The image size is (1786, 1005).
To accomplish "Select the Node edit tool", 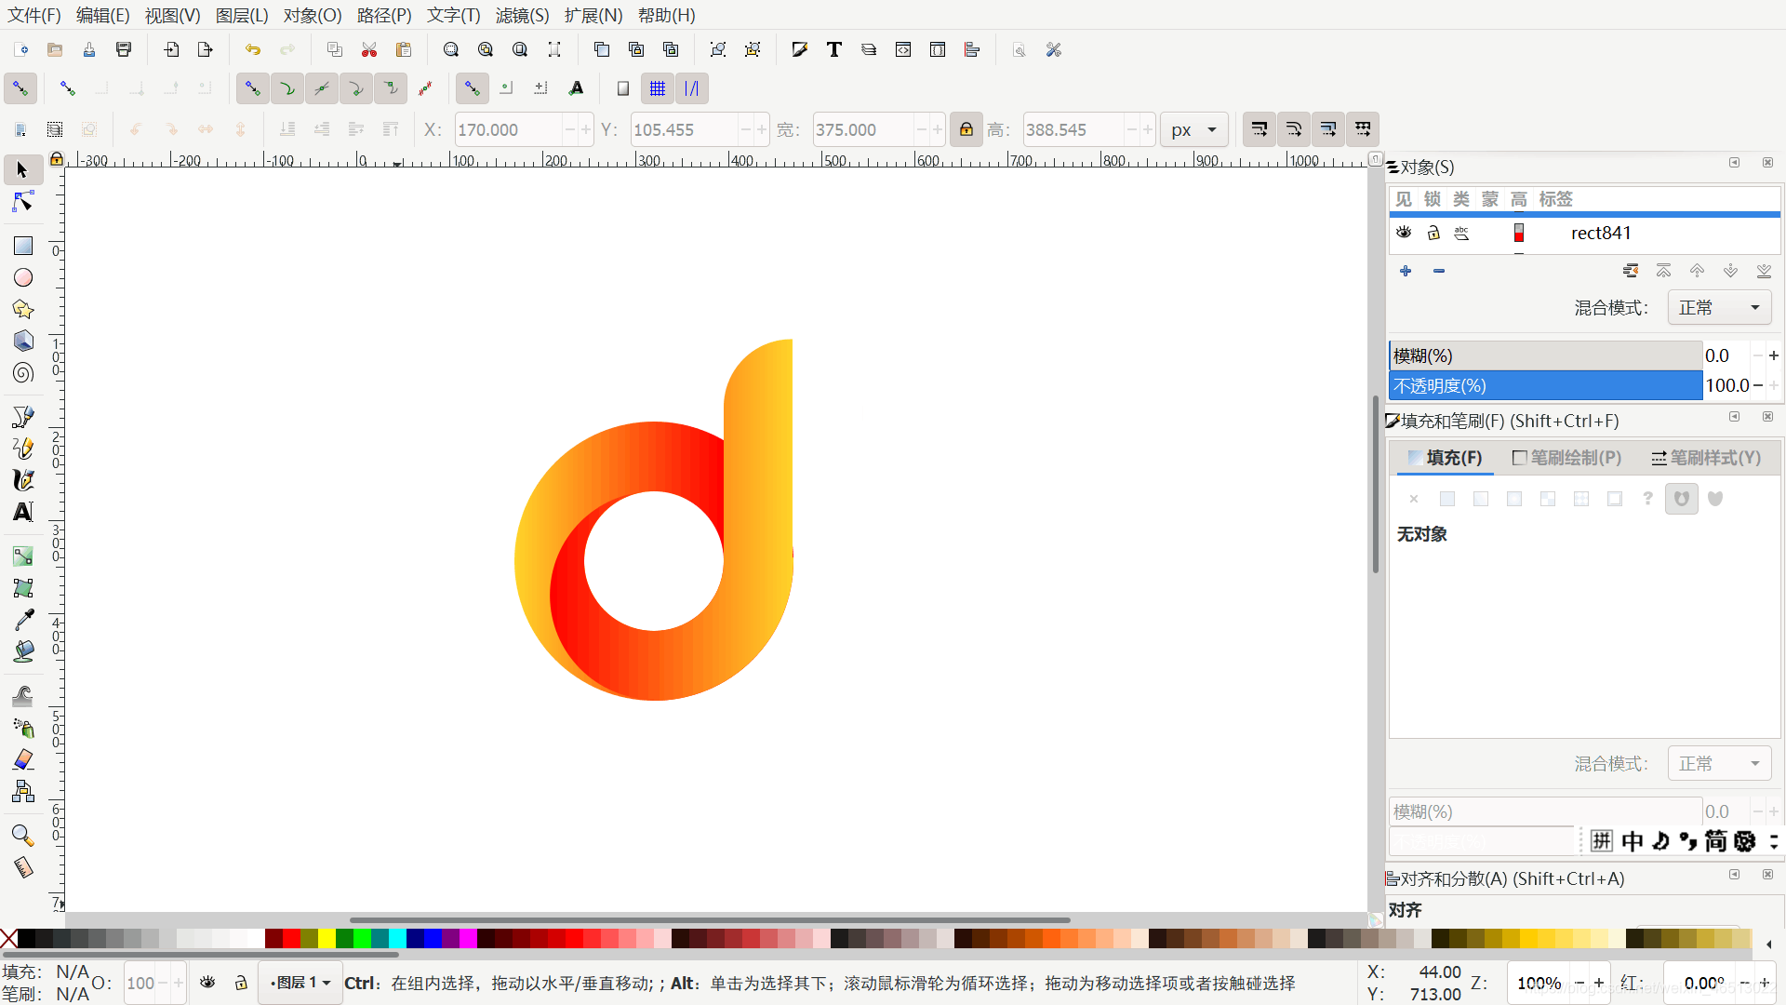I will [23, 202].
